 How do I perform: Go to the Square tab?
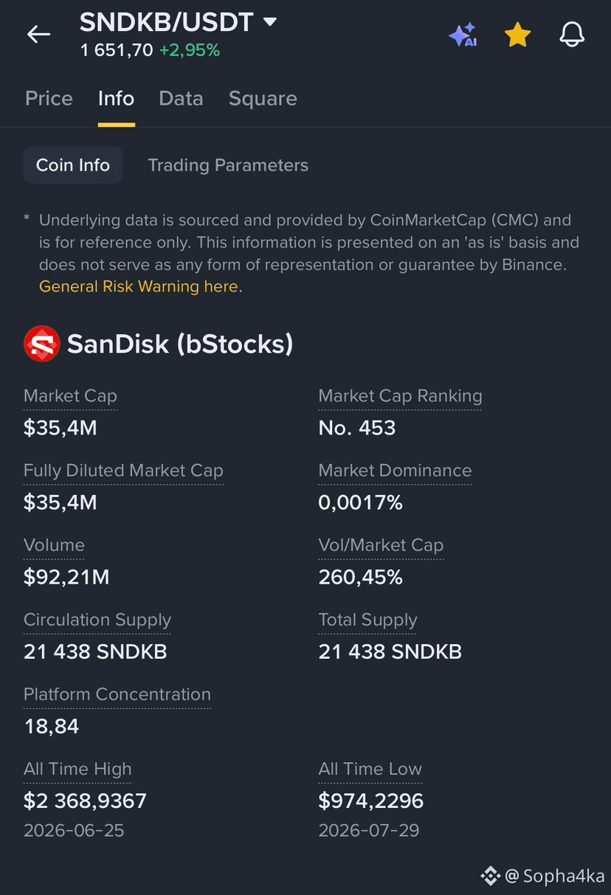tap(263, 99)
